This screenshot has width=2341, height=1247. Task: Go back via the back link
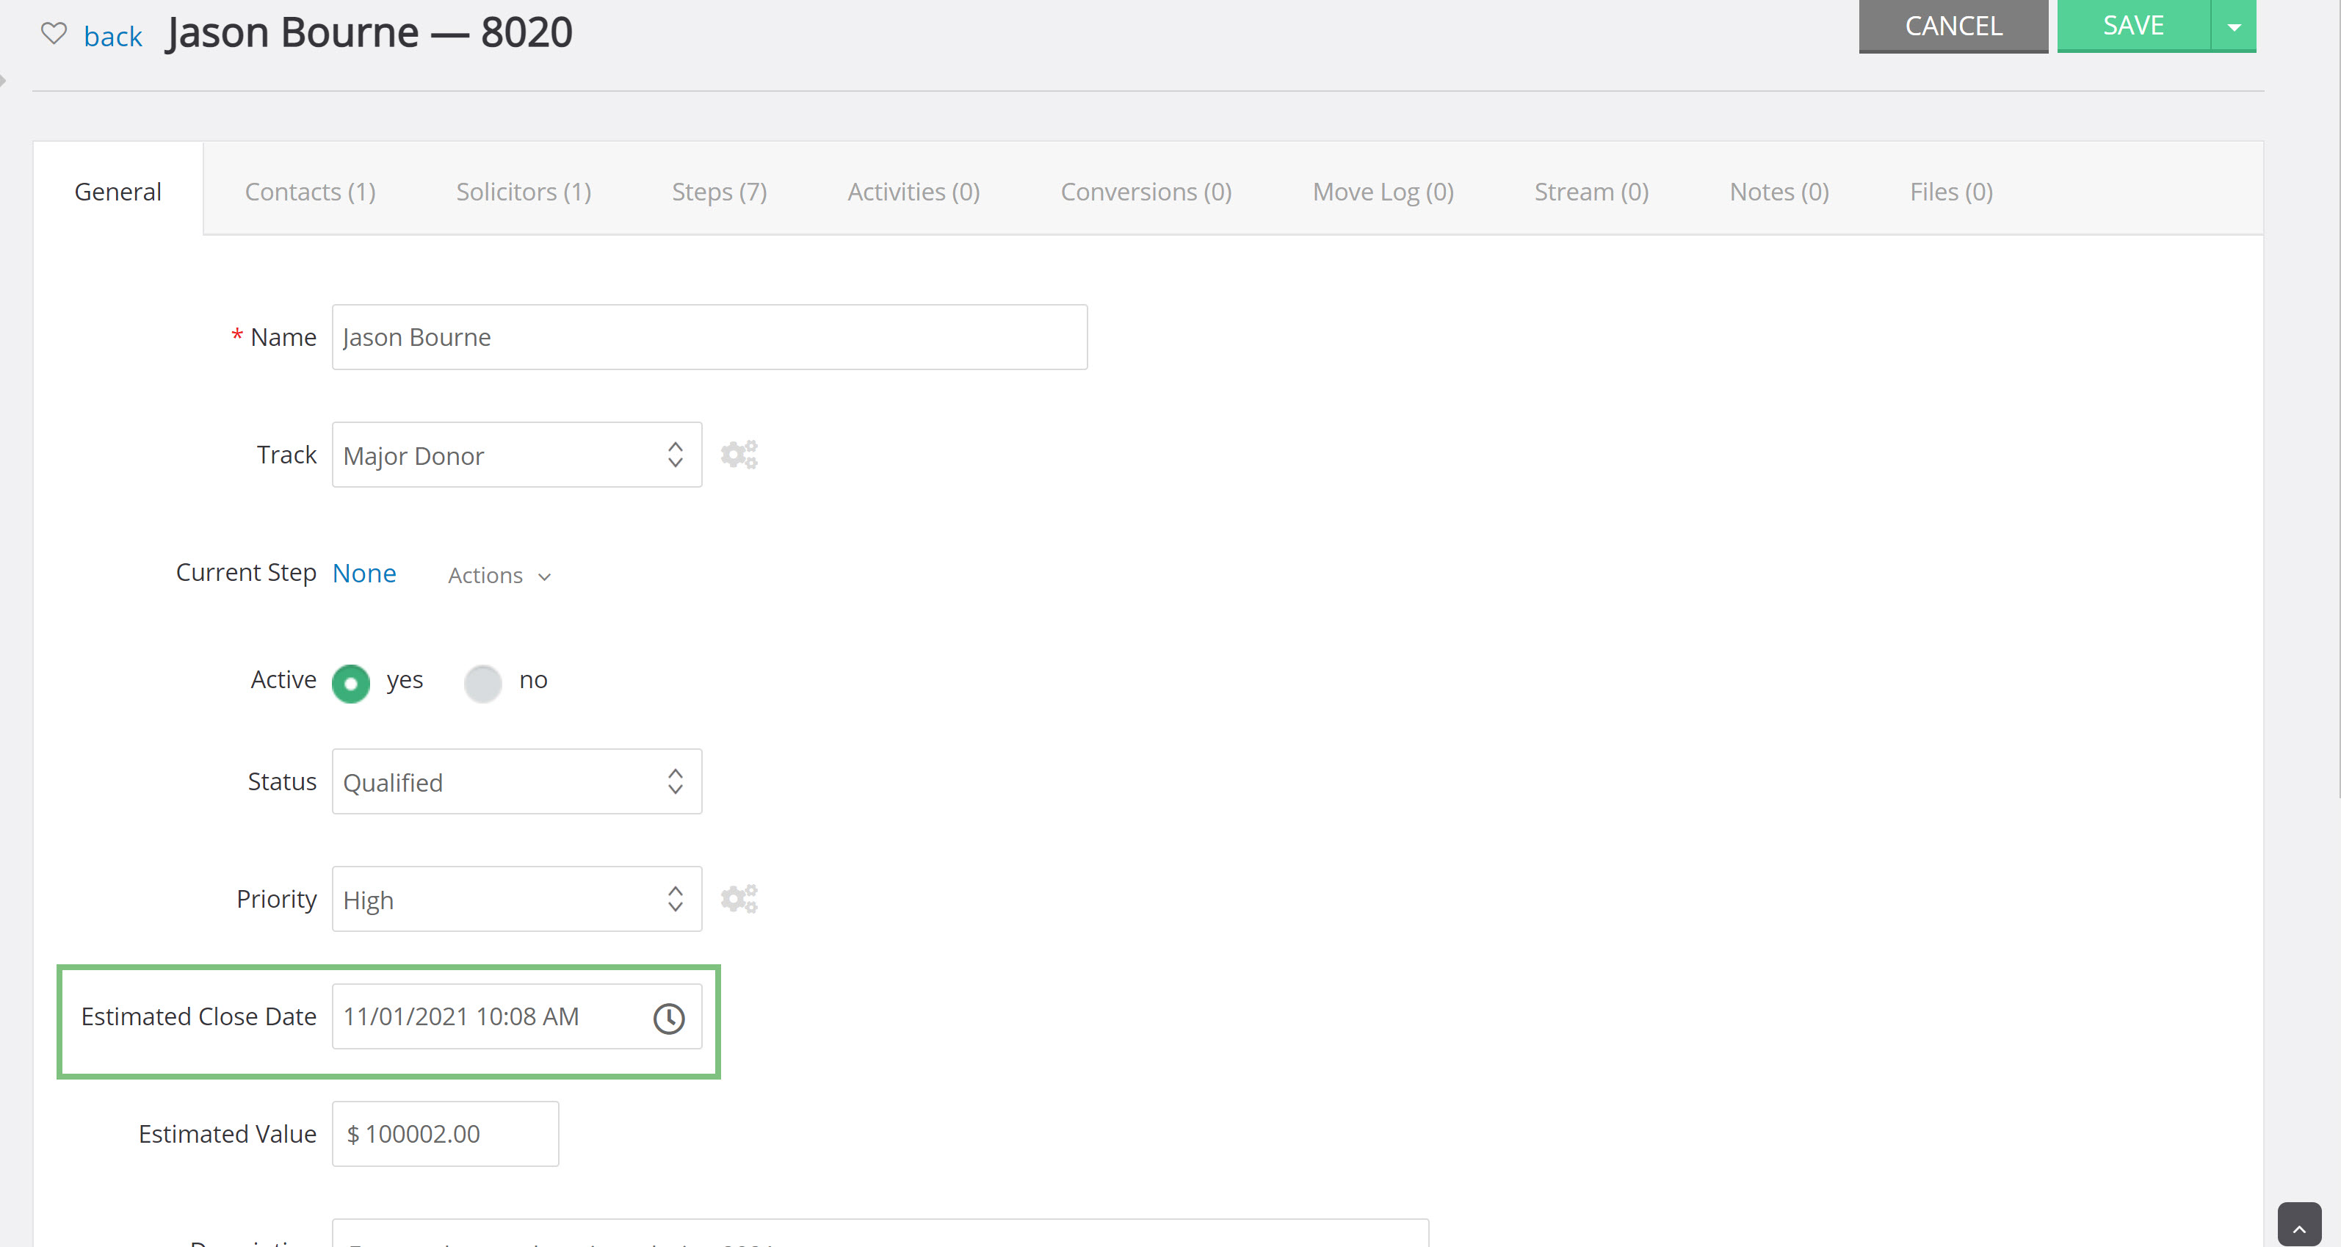click(x=112, y=37)
